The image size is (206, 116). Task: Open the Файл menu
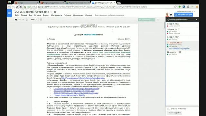point(17,15)
